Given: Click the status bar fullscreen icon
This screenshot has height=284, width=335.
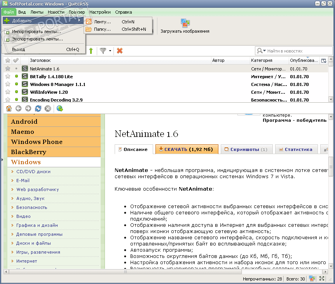Looking at the screenshot, I should coord(322,279).
